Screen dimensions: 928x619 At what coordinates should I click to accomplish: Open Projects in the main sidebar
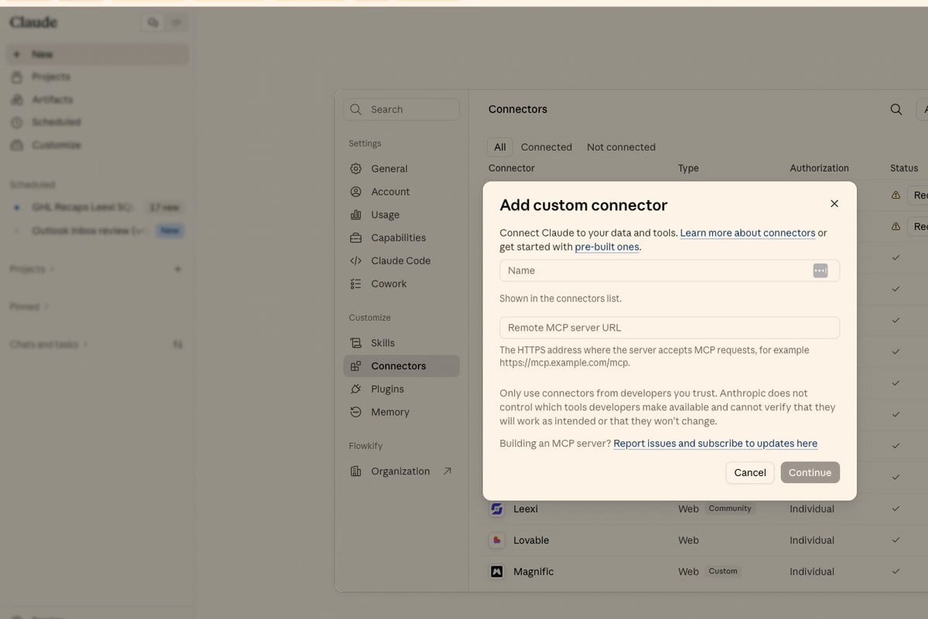coord(97,77)
